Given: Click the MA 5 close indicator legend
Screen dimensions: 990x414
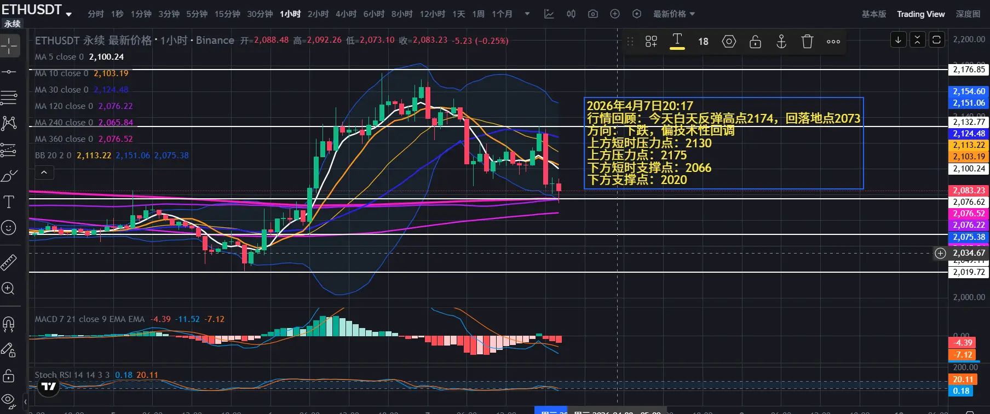Looking at the screenshot, I should click(x=79, y=57).
